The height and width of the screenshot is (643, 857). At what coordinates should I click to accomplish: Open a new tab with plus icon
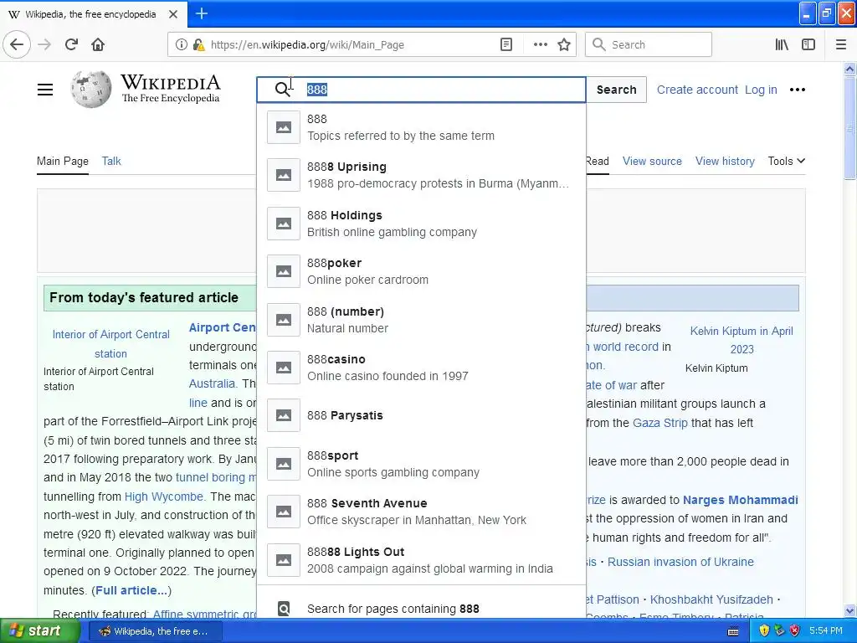(201, 13)
